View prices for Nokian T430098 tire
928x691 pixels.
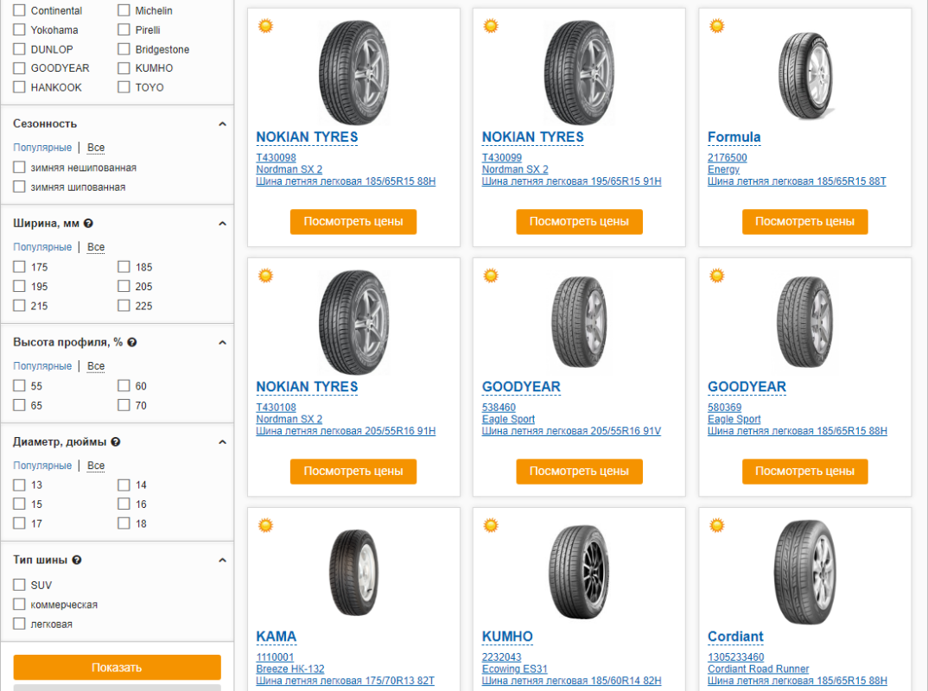point(353,222)
